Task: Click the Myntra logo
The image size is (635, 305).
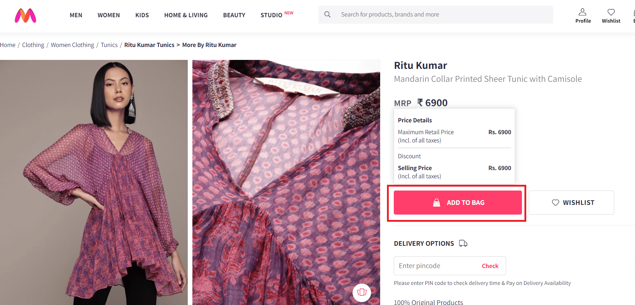Action: pyautogui.click(x=25, y=15)
